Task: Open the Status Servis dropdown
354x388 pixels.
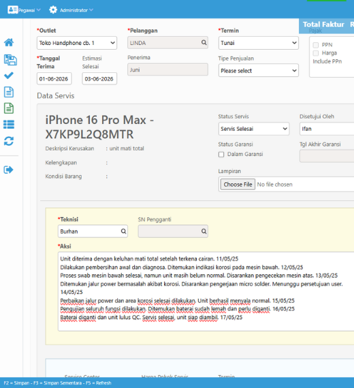Action: (x=254, y=129)
